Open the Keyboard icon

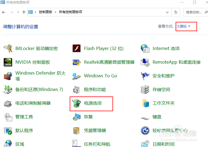pyautogui.click(x=145, y=118)
